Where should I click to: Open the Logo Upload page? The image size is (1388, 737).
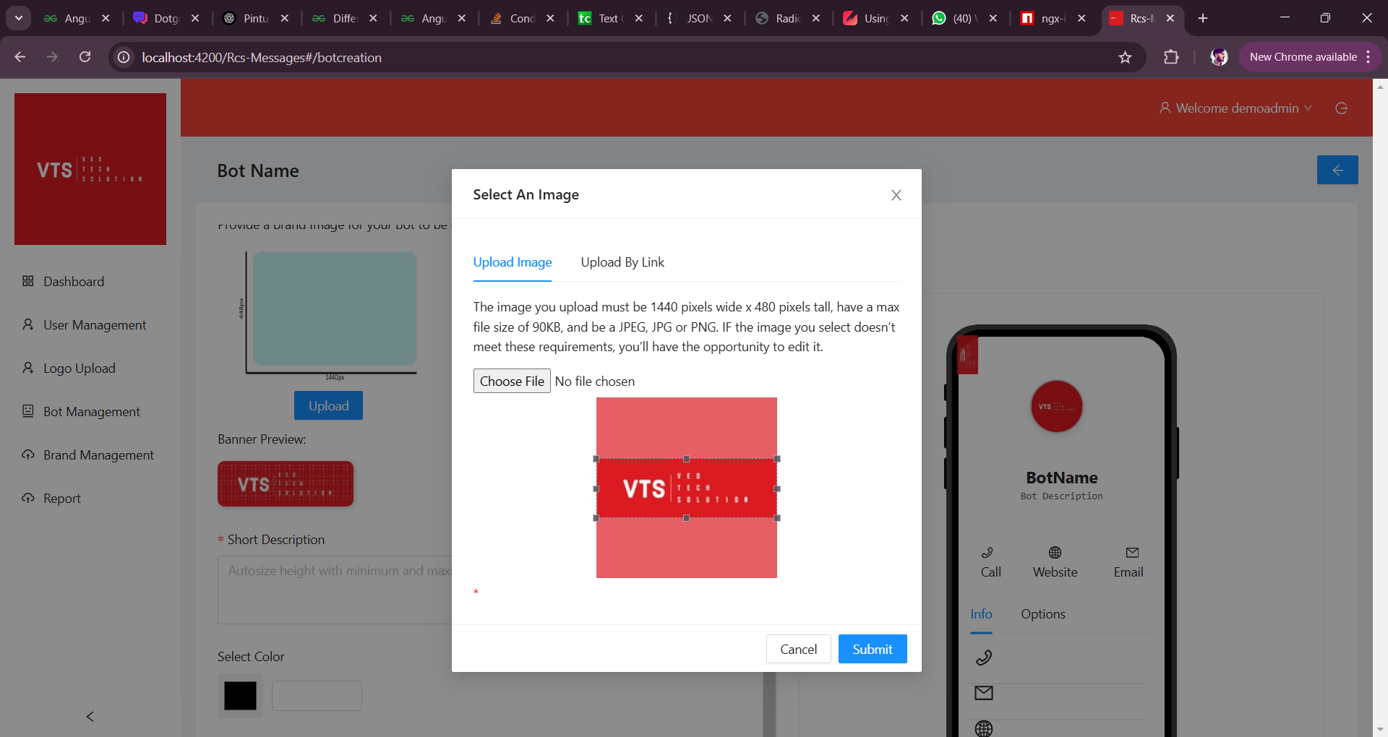click(x=79, y=368)
